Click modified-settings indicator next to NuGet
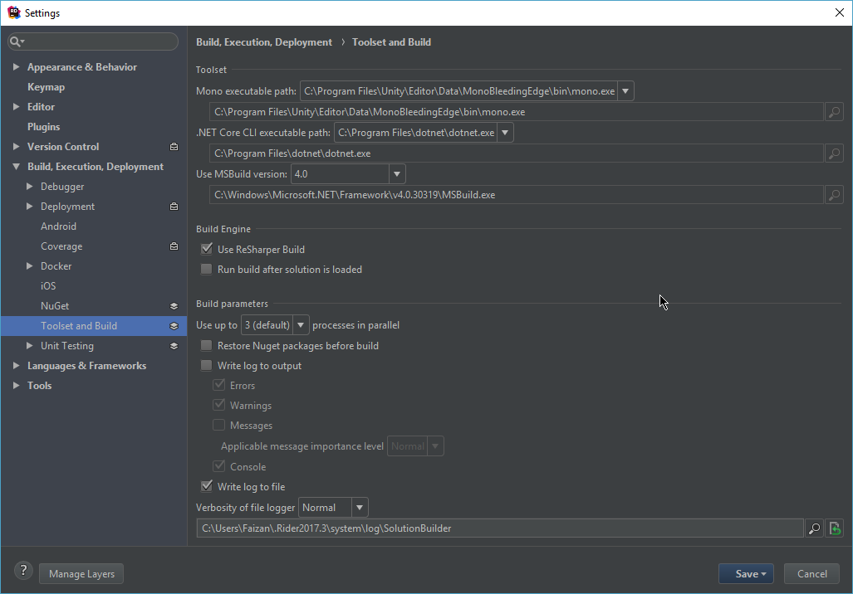This screenshot has width=853, height=594. coord(173,305)
